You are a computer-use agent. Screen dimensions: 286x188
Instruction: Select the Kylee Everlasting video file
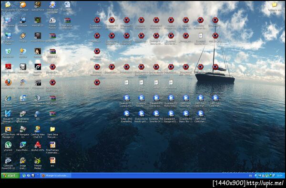(x=126, y=117)
